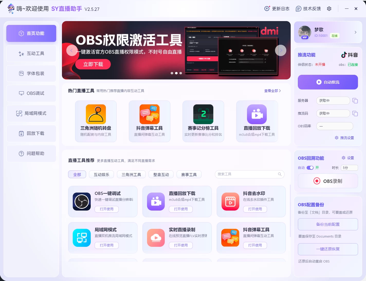Viewport: 366px width, 281px height.
Task: Open 互动工具 sidebar section
Action: tap(31, 53)
